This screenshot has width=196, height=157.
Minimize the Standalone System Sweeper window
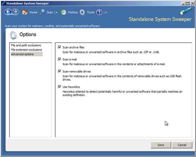(x=183, y=3)
